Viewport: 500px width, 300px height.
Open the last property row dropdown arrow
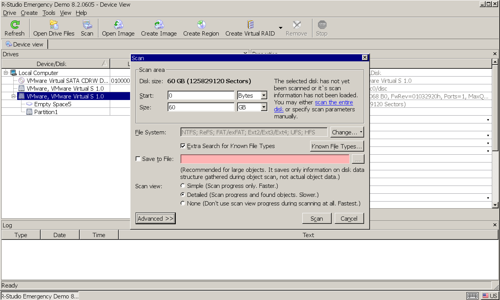pos(488,198)
